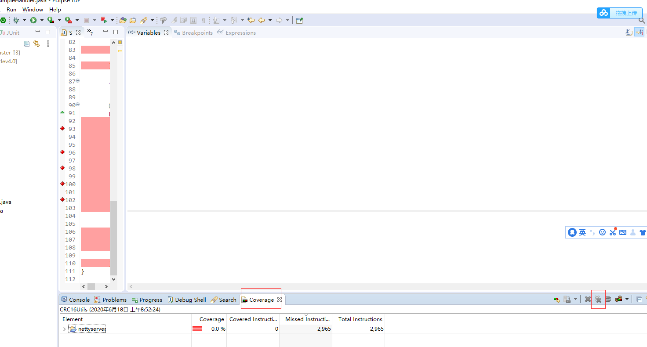Screen dimensions: 647x347
Task: Remove all coverage sessions icon
Action: (598, 299)
